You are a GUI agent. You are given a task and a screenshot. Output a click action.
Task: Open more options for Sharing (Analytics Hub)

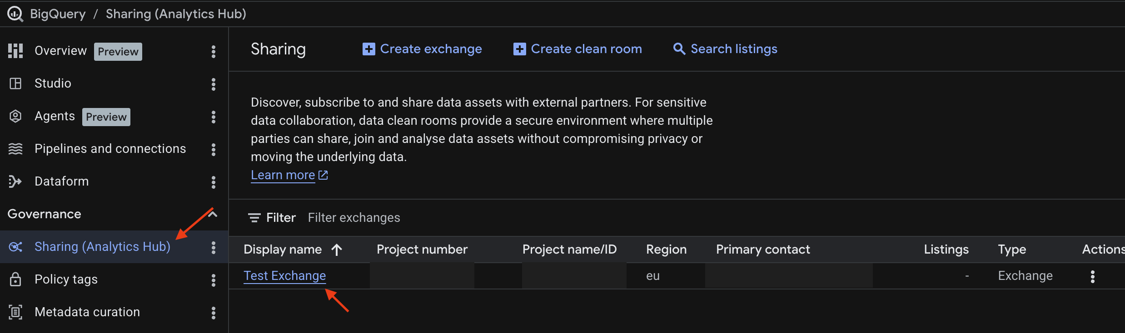[x=213, y=247]
